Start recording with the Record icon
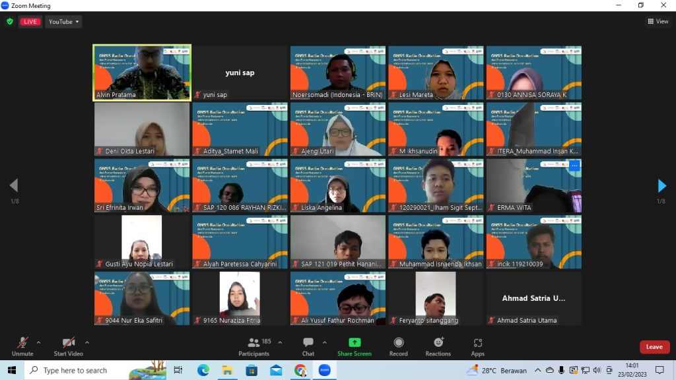 click(398, 343)
